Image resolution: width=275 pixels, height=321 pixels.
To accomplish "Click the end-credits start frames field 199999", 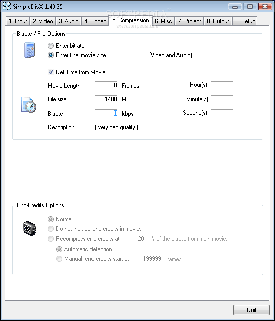I will [150, 259].
